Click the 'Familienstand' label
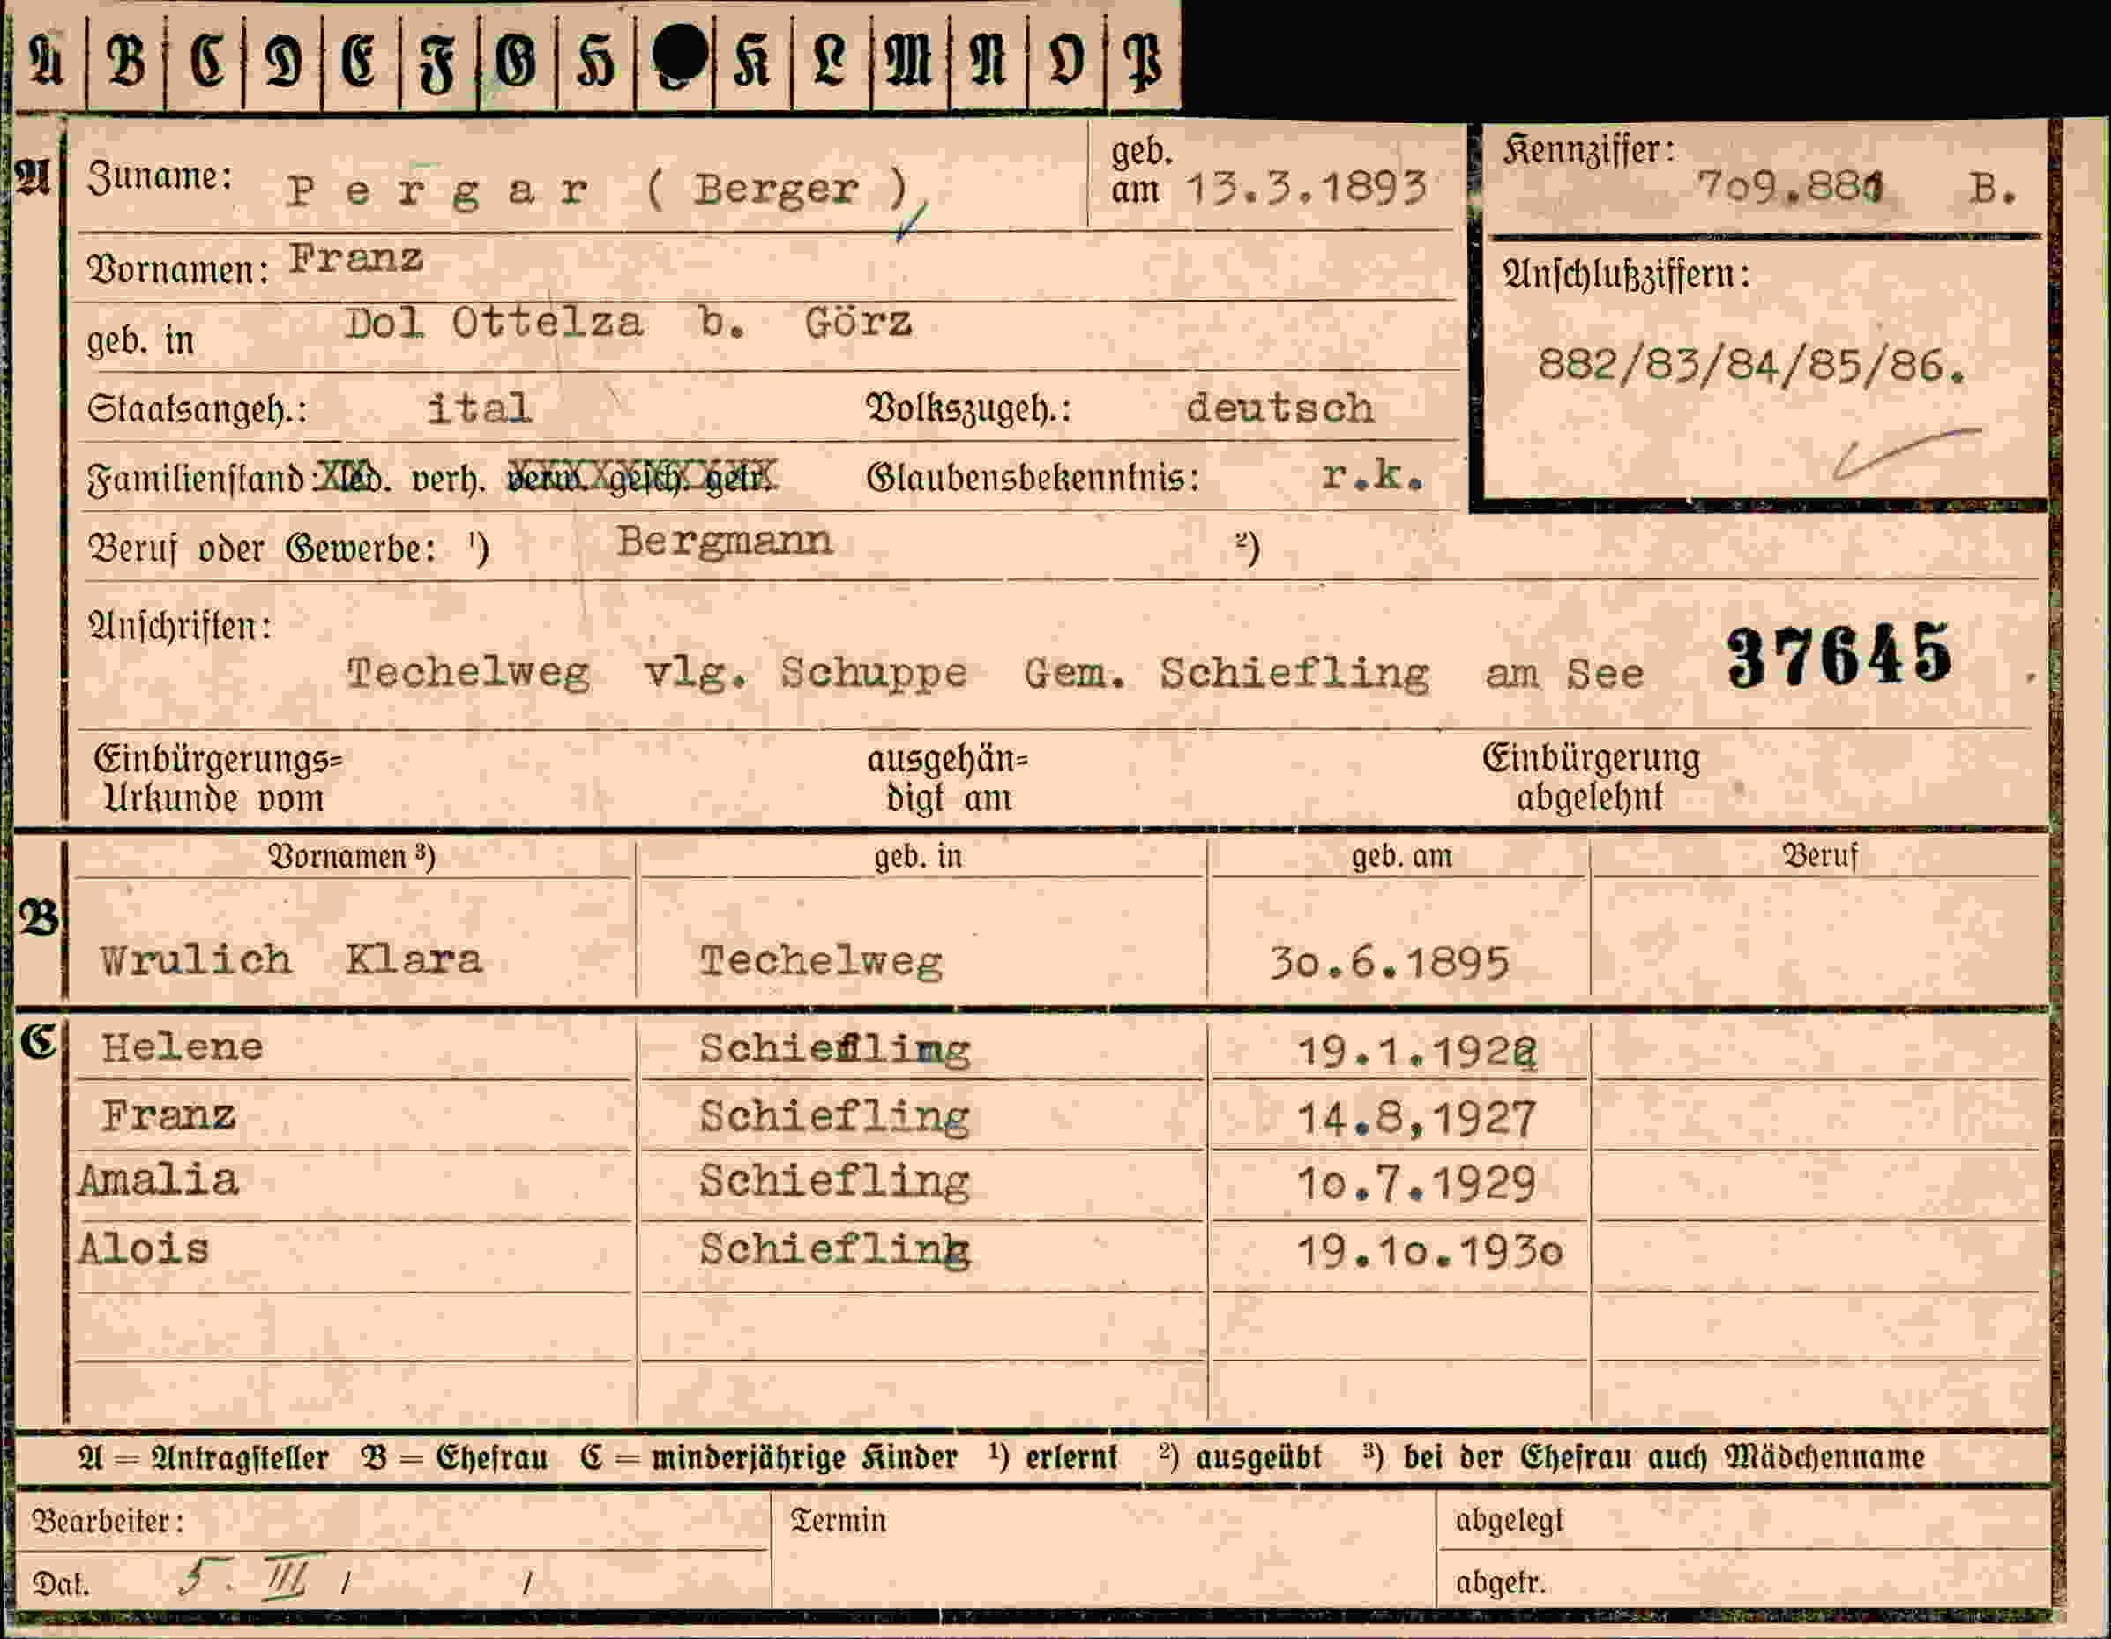Viewport: 2111px width, 1639px height. pyautogui.click(x=198, y=479)
